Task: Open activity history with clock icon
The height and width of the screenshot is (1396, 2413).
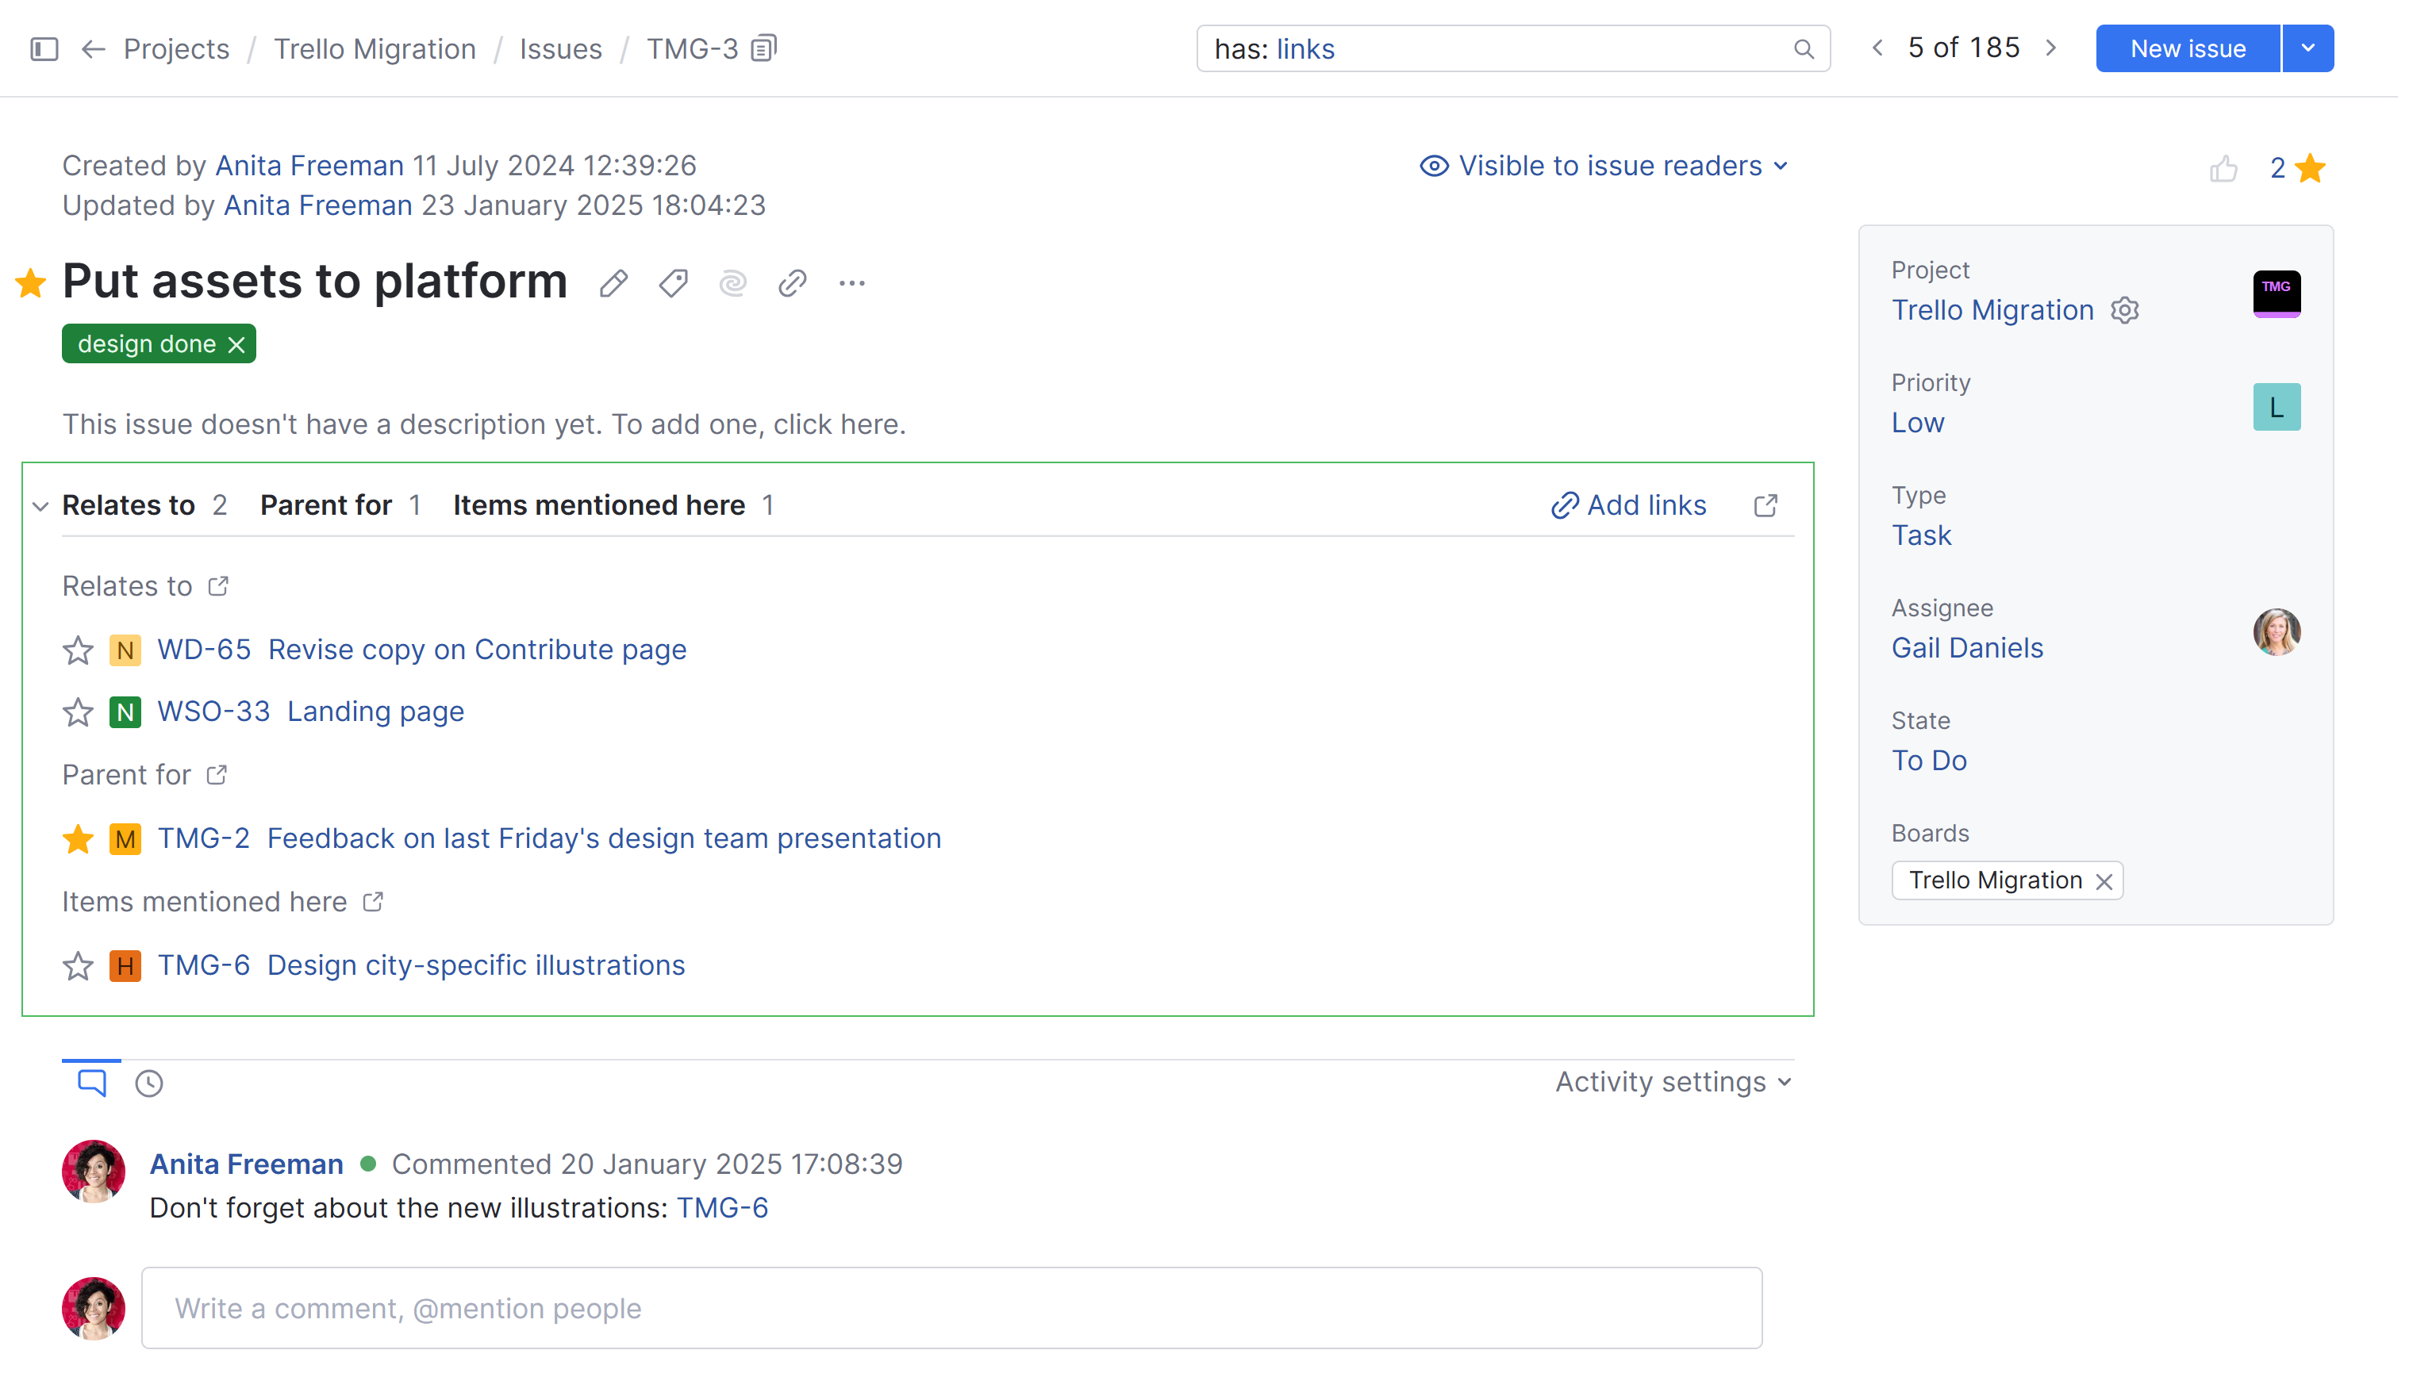Action: tap(148, 1083)
